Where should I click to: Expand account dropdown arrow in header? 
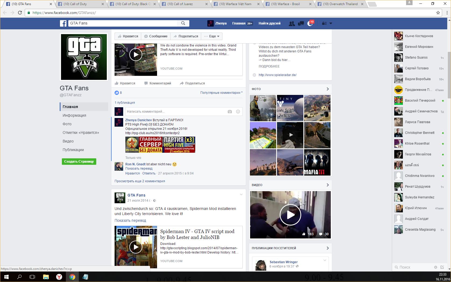click(331, 23)
